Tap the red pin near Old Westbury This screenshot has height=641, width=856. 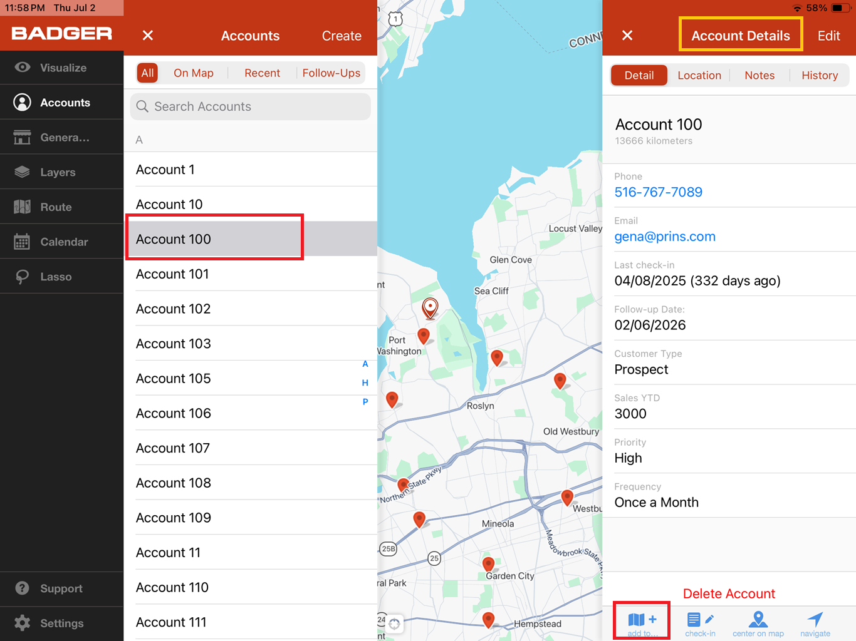pyautogui.click(x=560, y=380)
